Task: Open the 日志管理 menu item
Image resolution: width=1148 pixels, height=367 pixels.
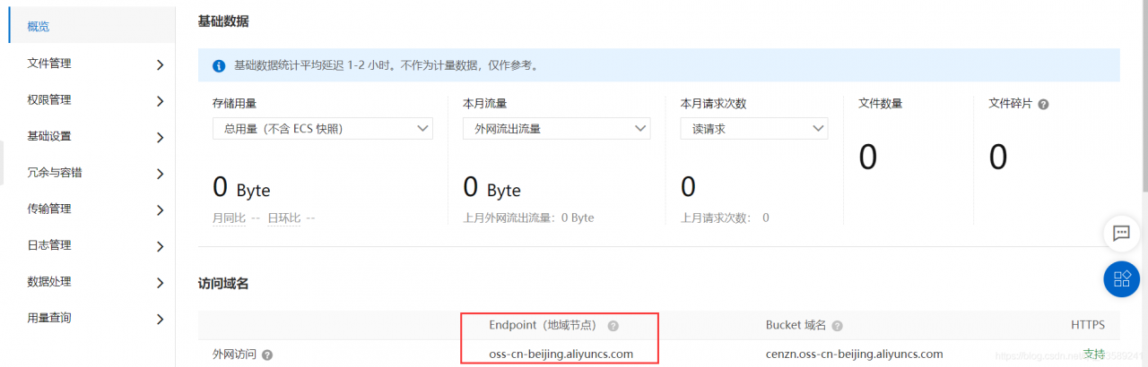Action: (x=49, y=245)
